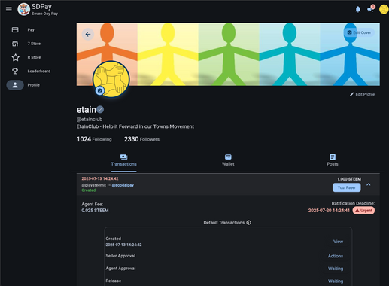This screenshot has width=389, height=286.
Task: Click the You: Payer badge
Action: (x=347, y=187)
